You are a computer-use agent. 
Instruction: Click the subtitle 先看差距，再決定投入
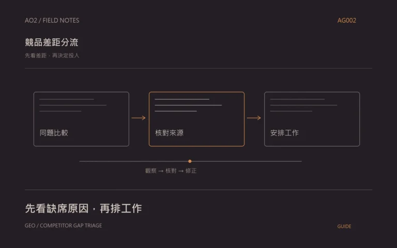click(x=52, y=55)
